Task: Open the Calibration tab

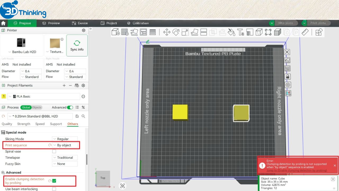Action: click(138, 23)
